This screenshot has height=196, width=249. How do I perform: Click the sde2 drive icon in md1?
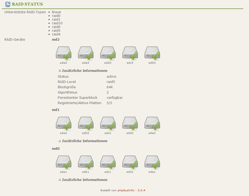coord(152,123)
